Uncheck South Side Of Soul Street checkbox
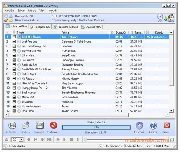 14,69
